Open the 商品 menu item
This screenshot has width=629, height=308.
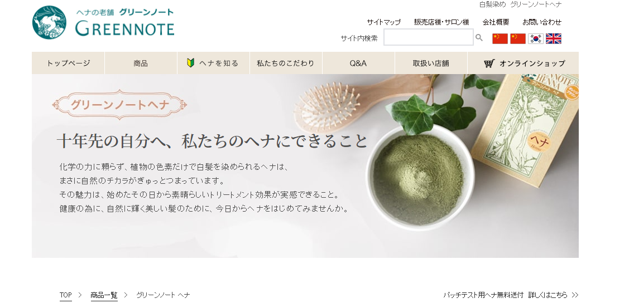[141, 63]
